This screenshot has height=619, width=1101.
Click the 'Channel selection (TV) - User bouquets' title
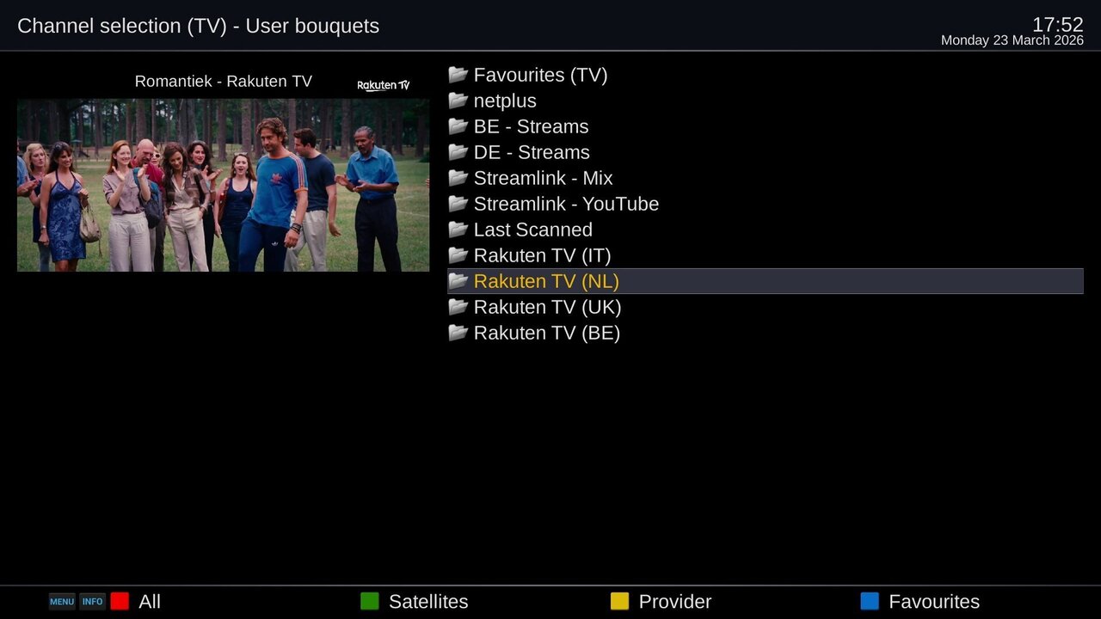[x=198, y=26]
